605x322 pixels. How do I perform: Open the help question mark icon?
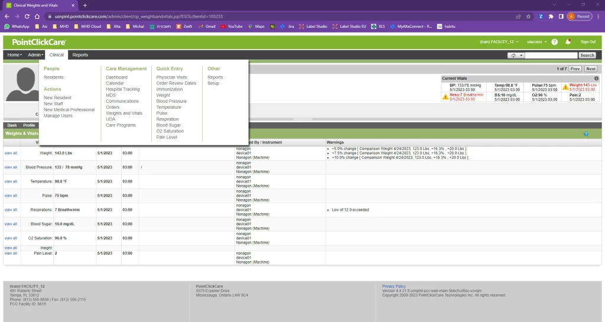coord(554,42)
